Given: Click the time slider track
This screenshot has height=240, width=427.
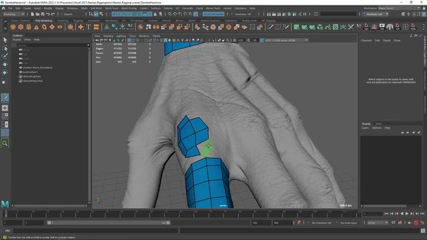Looking at the screenshot, I should [x=182, y=214].
